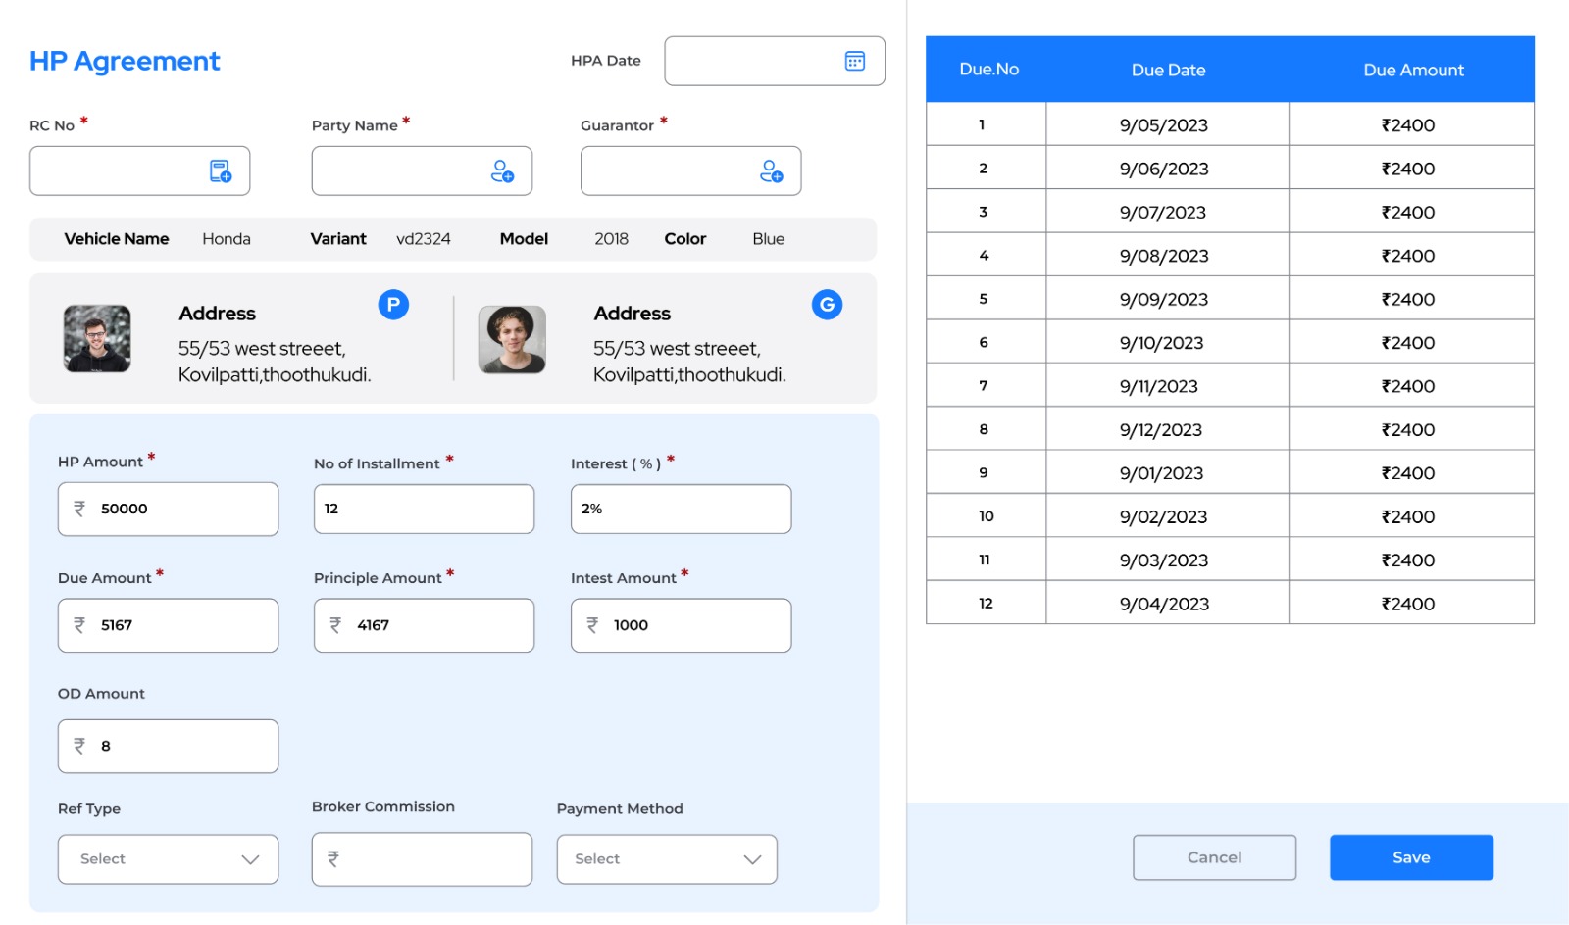Screen dimensions: 1569x925
Task: Click the guarantor address under badge G
Action: click(689, 362)
